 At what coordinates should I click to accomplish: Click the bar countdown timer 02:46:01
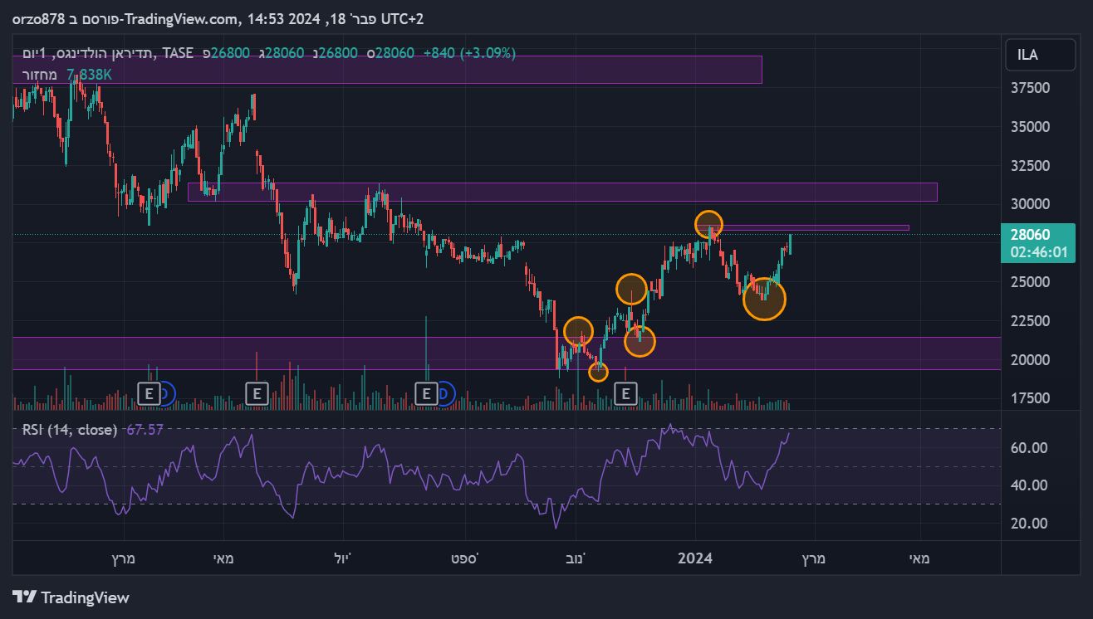(x=1038, y=251)
